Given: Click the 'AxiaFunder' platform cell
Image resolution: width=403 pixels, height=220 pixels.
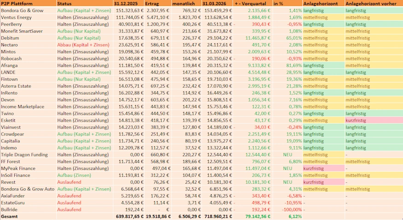Looking at the screenshot, I should (x=28, y=196).
